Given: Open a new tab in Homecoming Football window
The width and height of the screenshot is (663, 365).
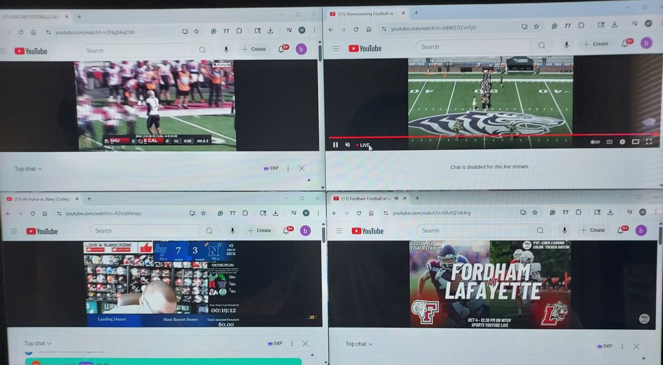Looking at the screenshot, I should (x=415, y=13).
